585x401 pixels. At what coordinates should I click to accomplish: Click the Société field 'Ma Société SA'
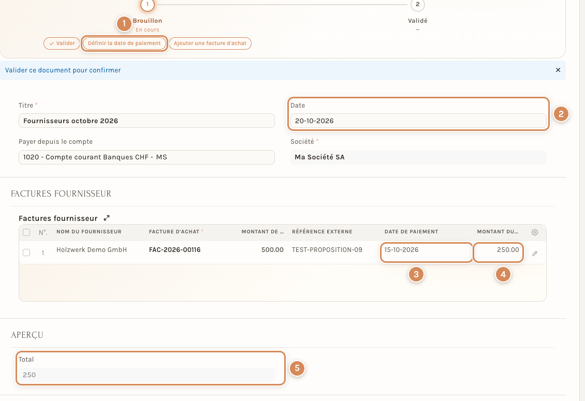point(418,157)
